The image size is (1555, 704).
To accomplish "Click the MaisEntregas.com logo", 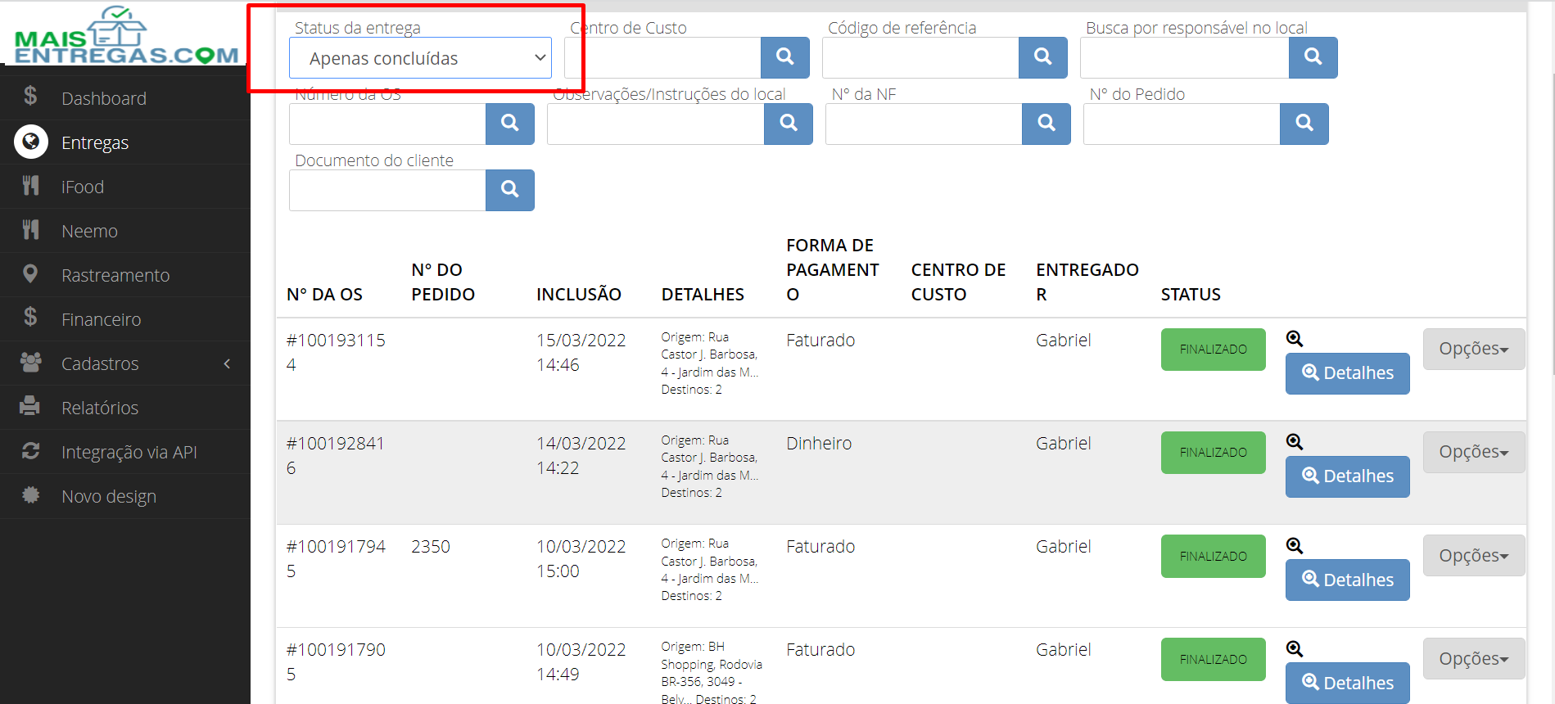I will pos(126,35).
